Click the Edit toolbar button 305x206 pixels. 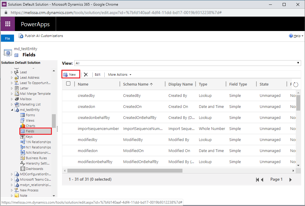point(97,75)
